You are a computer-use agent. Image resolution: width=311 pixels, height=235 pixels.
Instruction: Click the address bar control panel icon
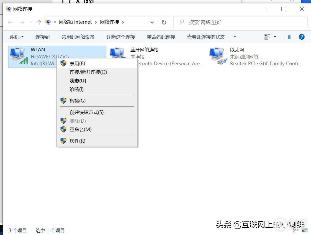point(48,22)
